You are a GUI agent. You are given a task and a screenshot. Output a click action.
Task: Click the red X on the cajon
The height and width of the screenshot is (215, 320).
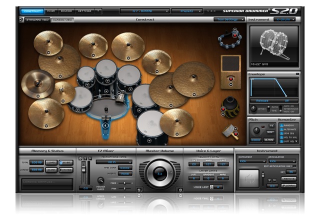pos(231,78)
